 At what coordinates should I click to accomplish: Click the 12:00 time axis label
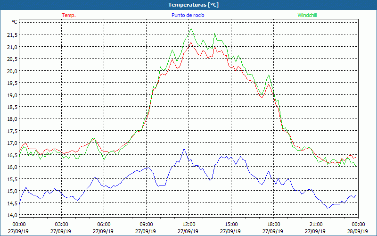(x=189, y=225)
